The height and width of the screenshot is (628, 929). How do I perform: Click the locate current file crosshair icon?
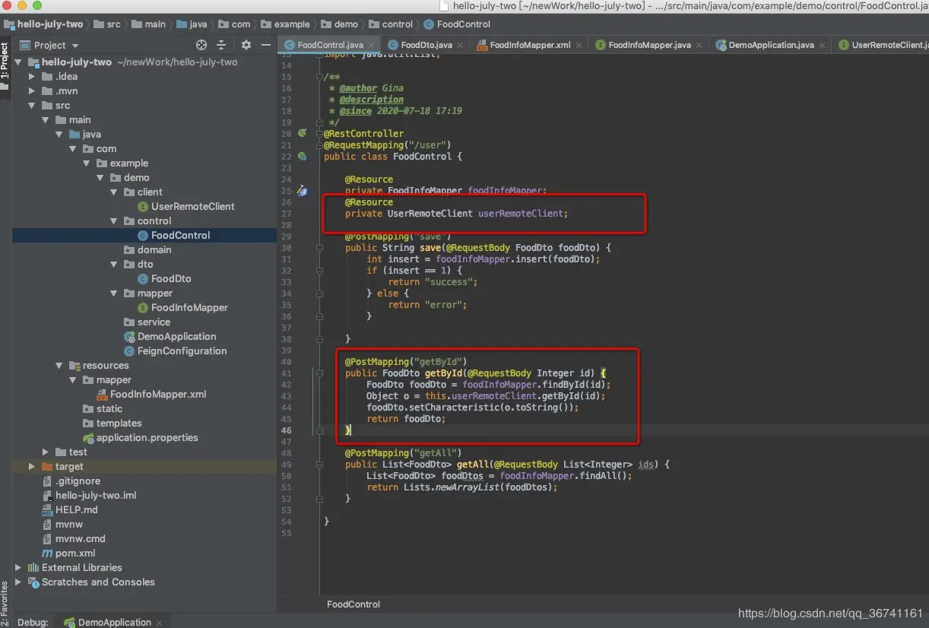201,45
